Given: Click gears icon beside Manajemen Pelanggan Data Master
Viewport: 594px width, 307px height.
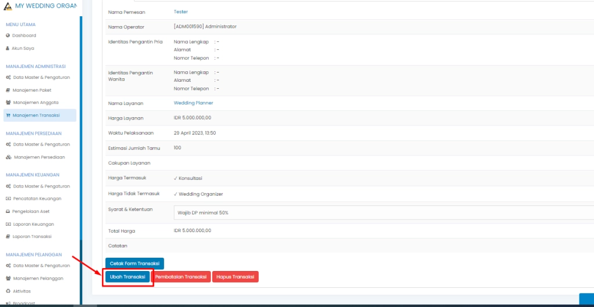Looking at the screenshot, I should click(8, 266).
